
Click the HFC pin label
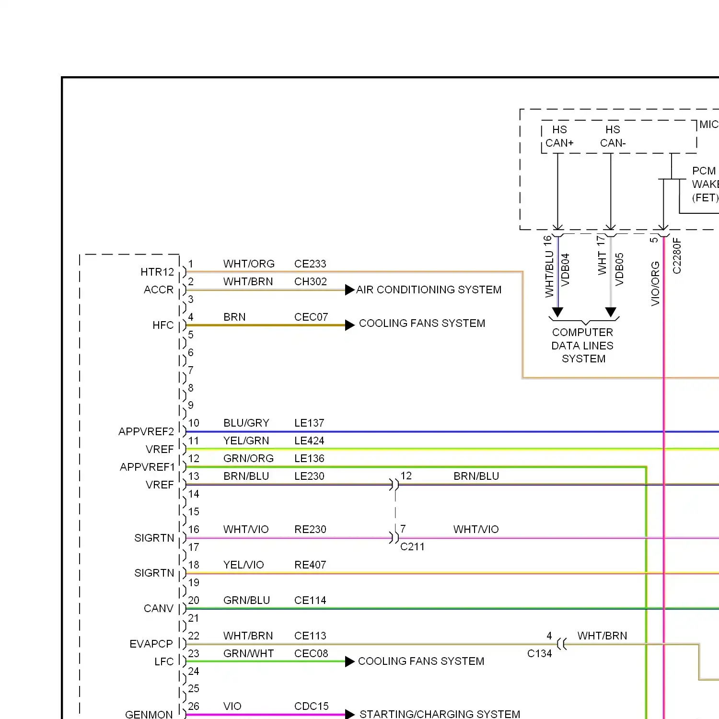(163, 325)
